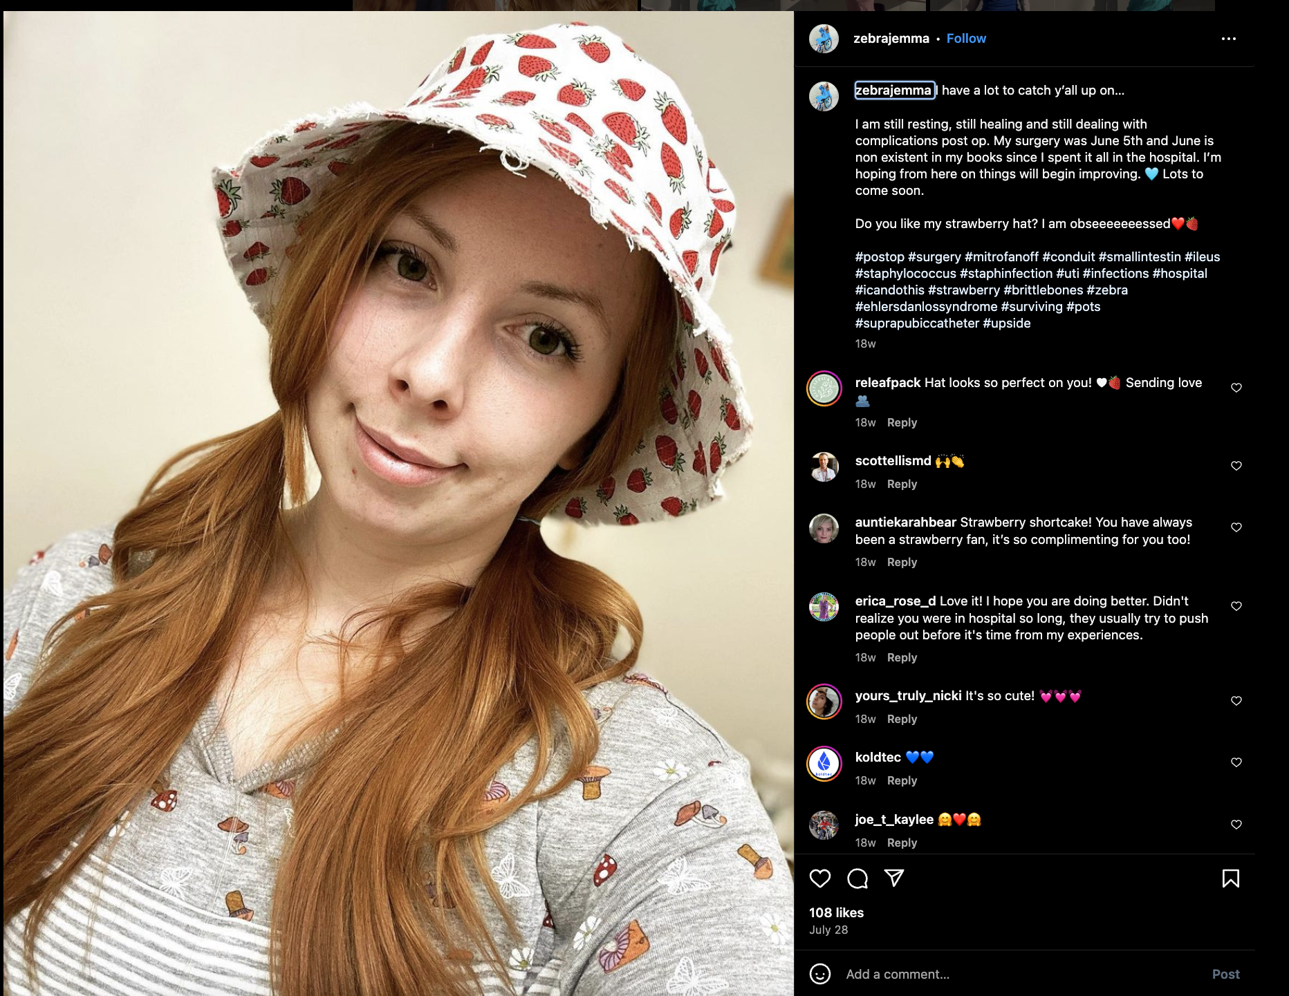Screen dimensions: 1289x996
Task: Like erica_rose_d's comment heart
Action: [x=1236, y=606]
